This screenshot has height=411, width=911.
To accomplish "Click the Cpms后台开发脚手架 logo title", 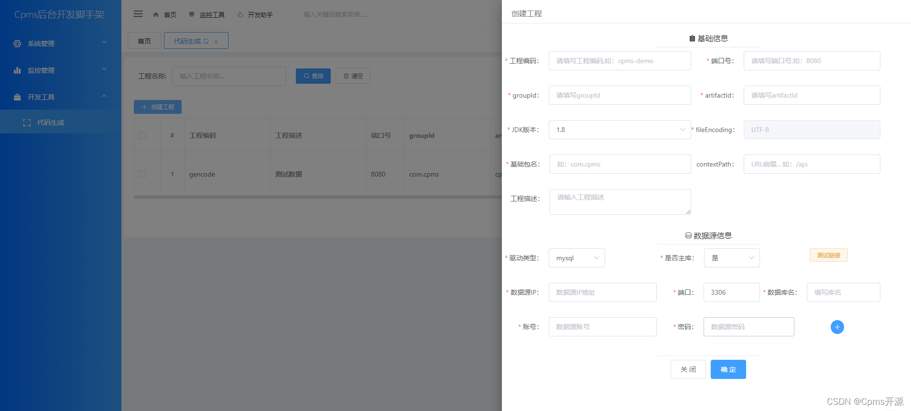I will (x=59, y=14).
